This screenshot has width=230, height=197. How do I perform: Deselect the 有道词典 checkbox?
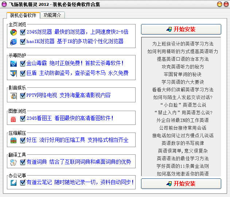pos(23,162)
